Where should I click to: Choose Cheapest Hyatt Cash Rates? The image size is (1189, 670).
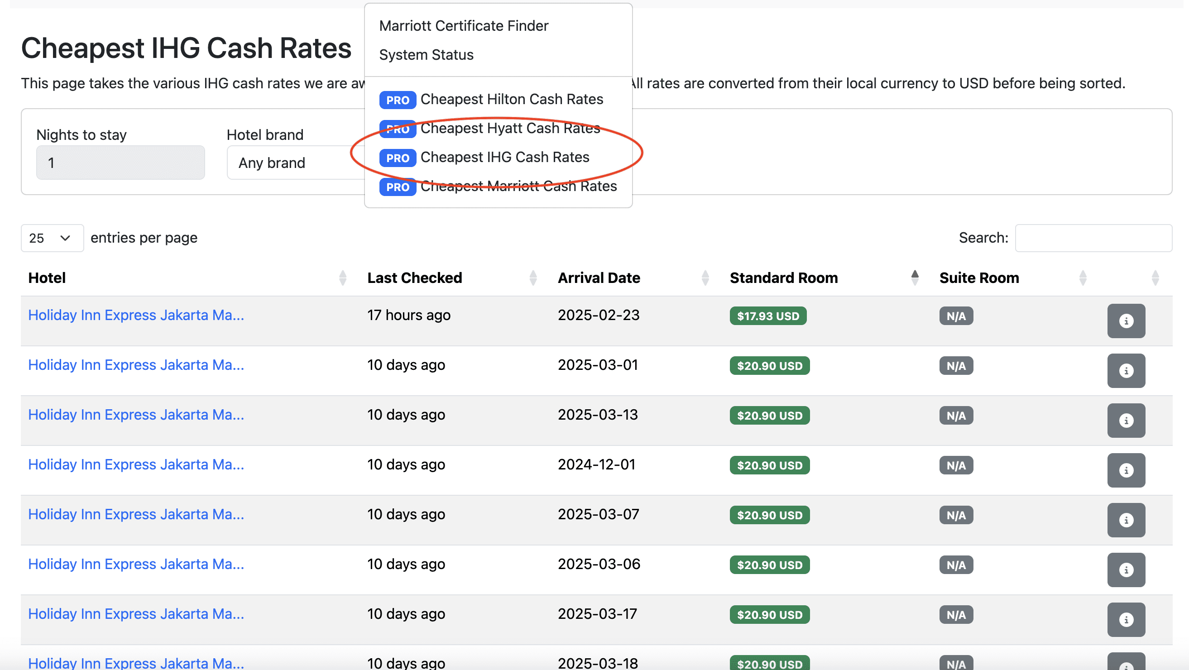coord(510,128)
